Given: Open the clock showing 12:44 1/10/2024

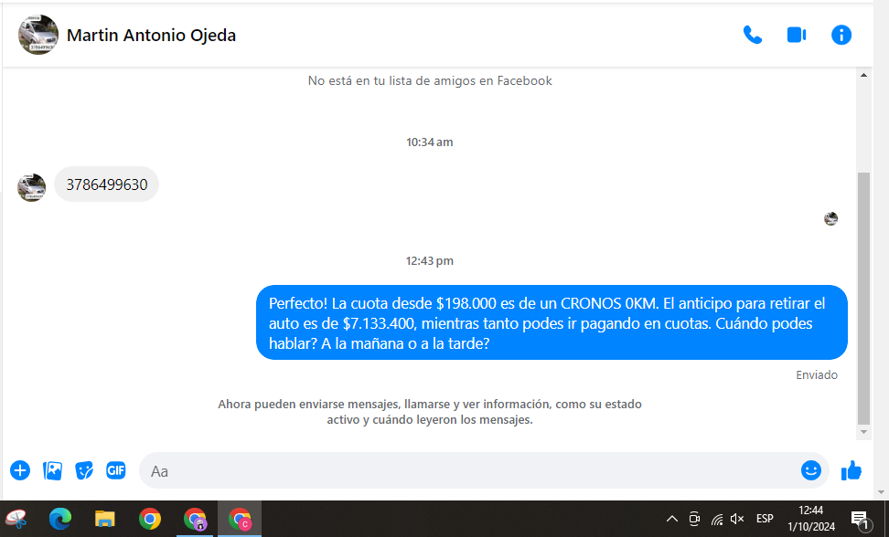Looking at the screenshot, I should coord(810,519).
